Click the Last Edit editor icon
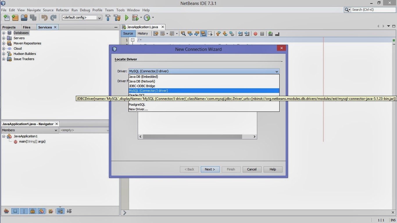 click(155, 34)
